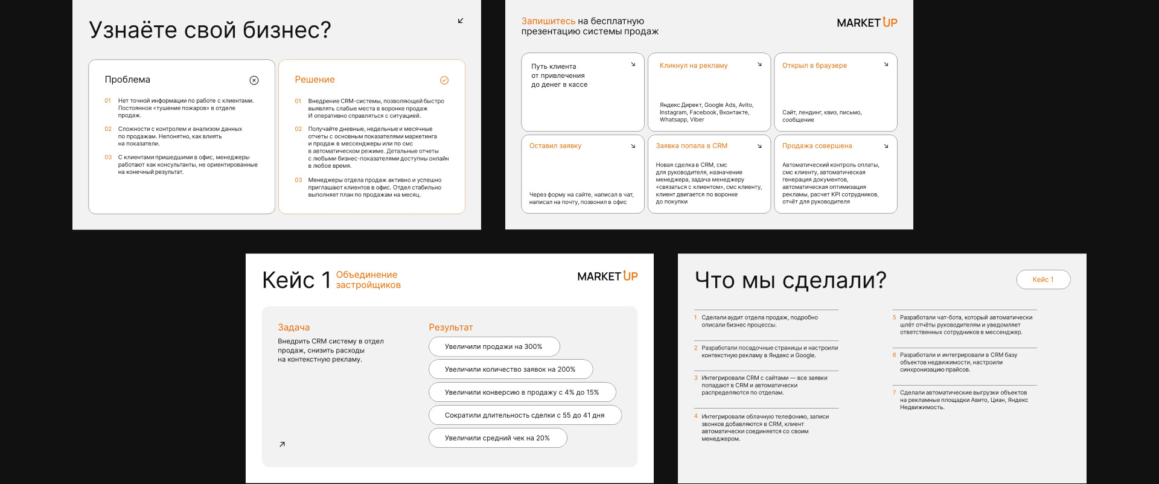1159x484 pixels.
Task: Click the checkmark circle icon in Решение card
Action: (444, 80)
